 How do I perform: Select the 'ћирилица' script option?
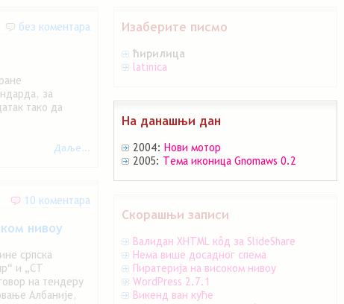point(159,54)
